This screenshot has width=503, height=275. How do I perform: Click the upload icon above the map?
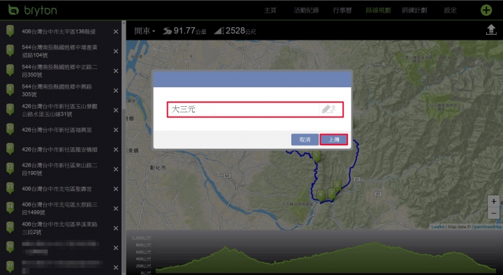(x=491, y=30)
